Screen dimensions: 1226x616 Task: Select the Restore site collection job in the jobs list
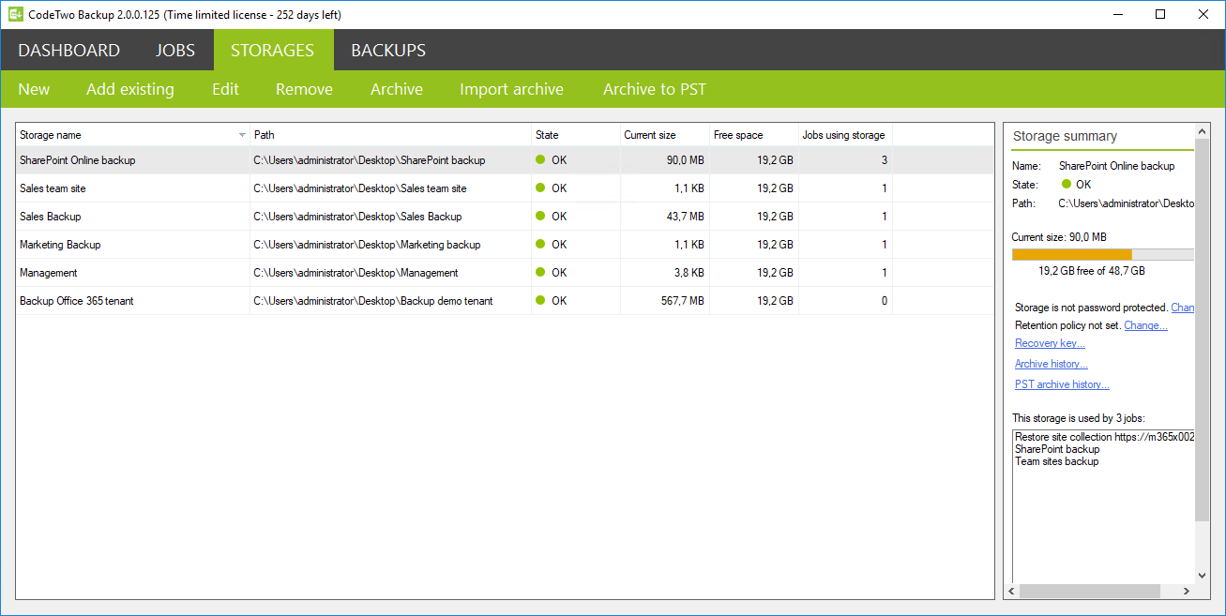click(1104, 437)
